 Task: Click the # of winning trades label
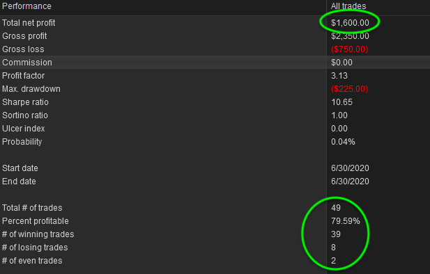(38, 234)
